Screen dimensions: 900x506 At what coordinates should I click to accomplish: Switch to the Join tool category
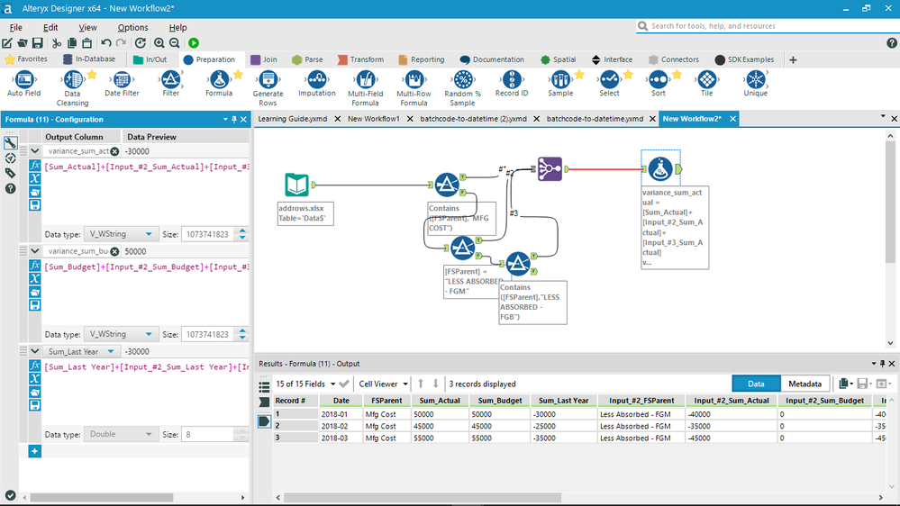tap(263, 59)
